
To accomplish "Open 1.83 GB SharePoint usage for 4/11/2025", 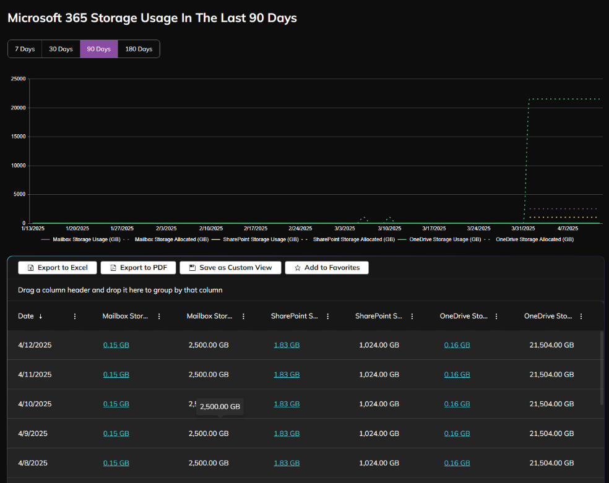I will 287,374.
